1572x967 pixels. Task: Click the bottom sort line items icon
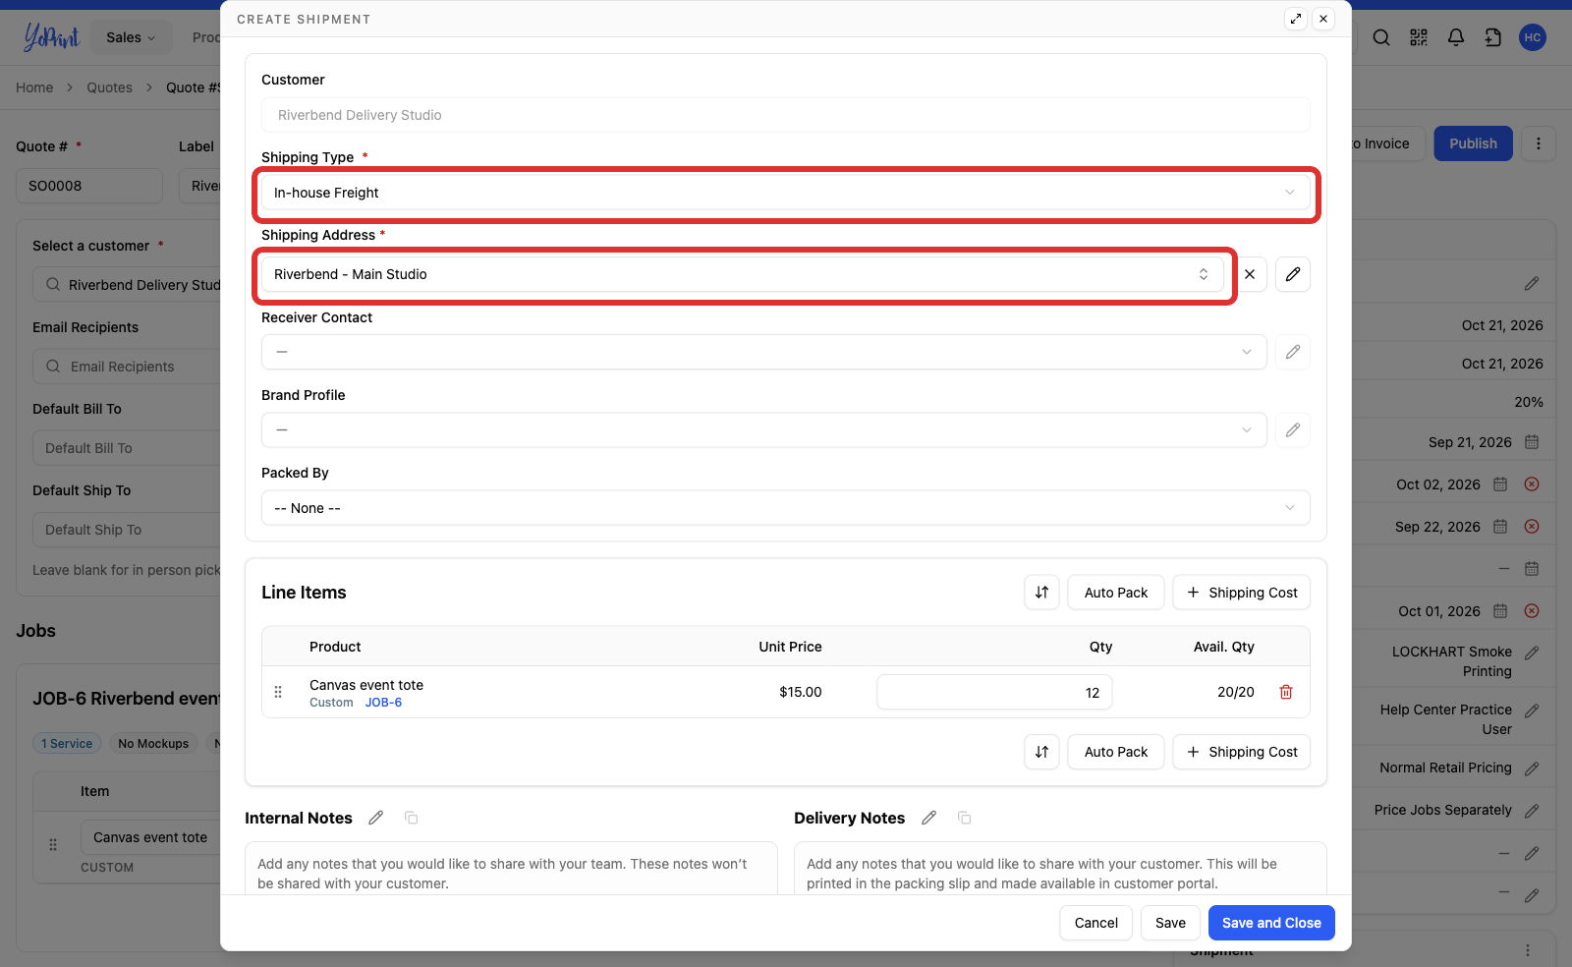coord(1041,752)
